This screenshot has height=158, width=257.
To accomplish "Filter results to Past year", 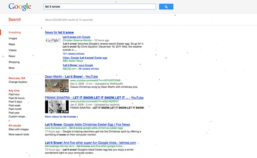I will pos(14,113).
